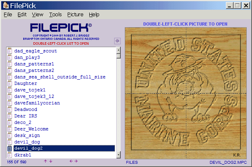This screenshot has height=167, width=252.
Task: Maximize the FilePick window
Action: pyautogui.click(x=237, y=6)
